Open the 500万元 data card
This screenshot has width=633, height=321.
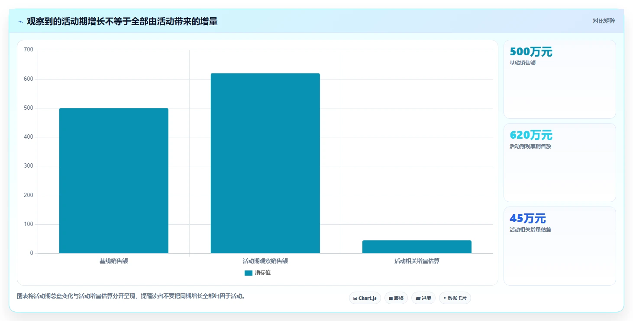[x=560, y=79]
